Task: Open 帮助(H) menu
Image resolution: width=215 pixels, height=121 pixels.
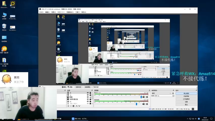Action: (x=84, y=12)
